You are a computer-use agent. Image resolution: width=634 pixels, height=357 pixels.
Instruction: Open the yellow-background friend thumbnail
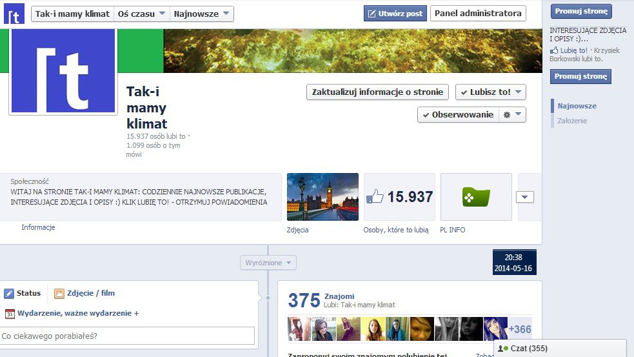(x=373, y=329)
